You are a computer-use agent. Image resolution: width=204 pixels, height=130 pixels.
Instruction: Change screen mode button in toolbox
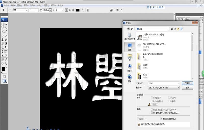(4, 81)
